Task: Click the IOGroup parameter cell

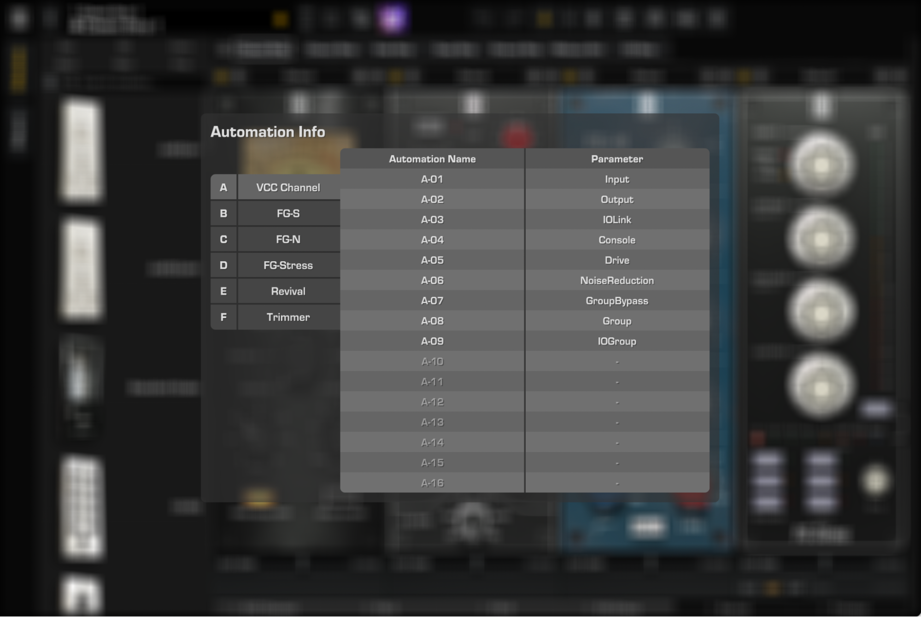Action: pos(617,341)
